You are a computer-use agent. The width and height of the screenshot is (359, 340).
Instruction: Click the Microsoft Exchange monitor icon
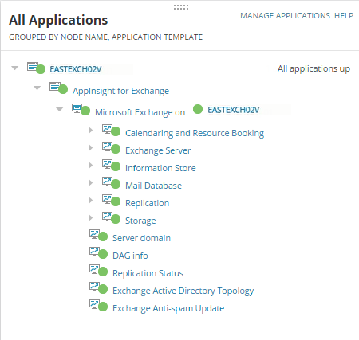click(81, 110)
